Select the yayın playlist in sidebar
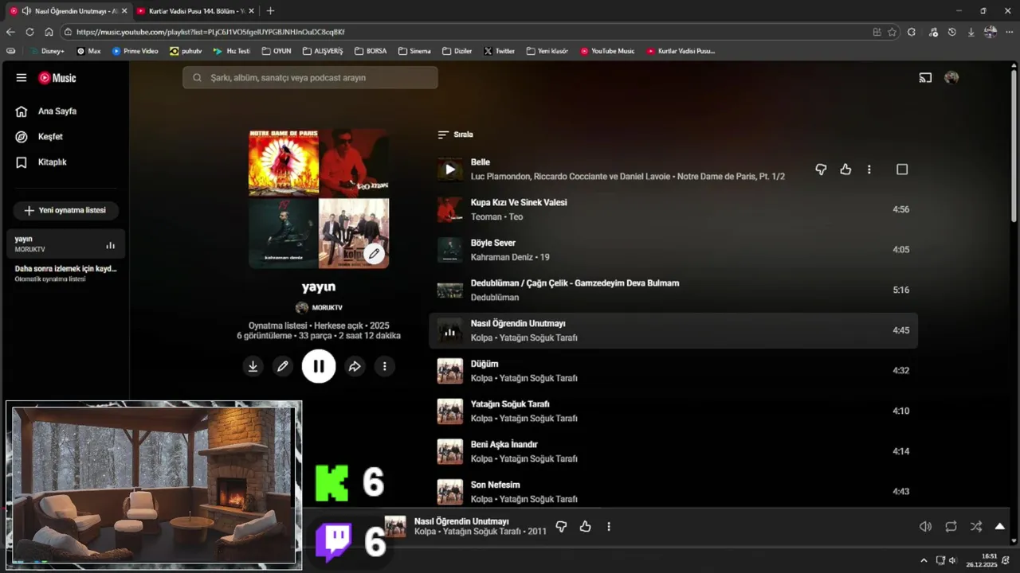Viewport: 1020px width, 573px height. (x=65, y=244)
